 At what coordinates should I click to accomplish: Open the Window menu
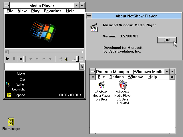[135, 77]
